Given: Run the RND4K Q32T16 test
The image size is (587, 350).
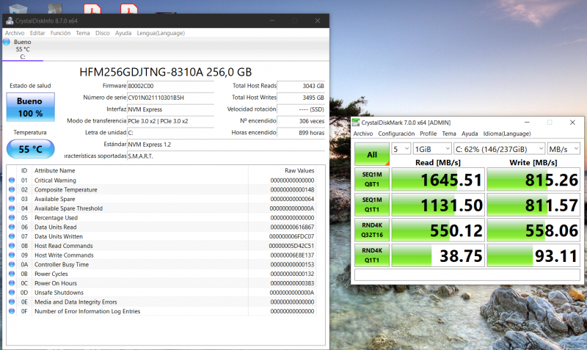Looking at the screenshot, I should 372,230.
